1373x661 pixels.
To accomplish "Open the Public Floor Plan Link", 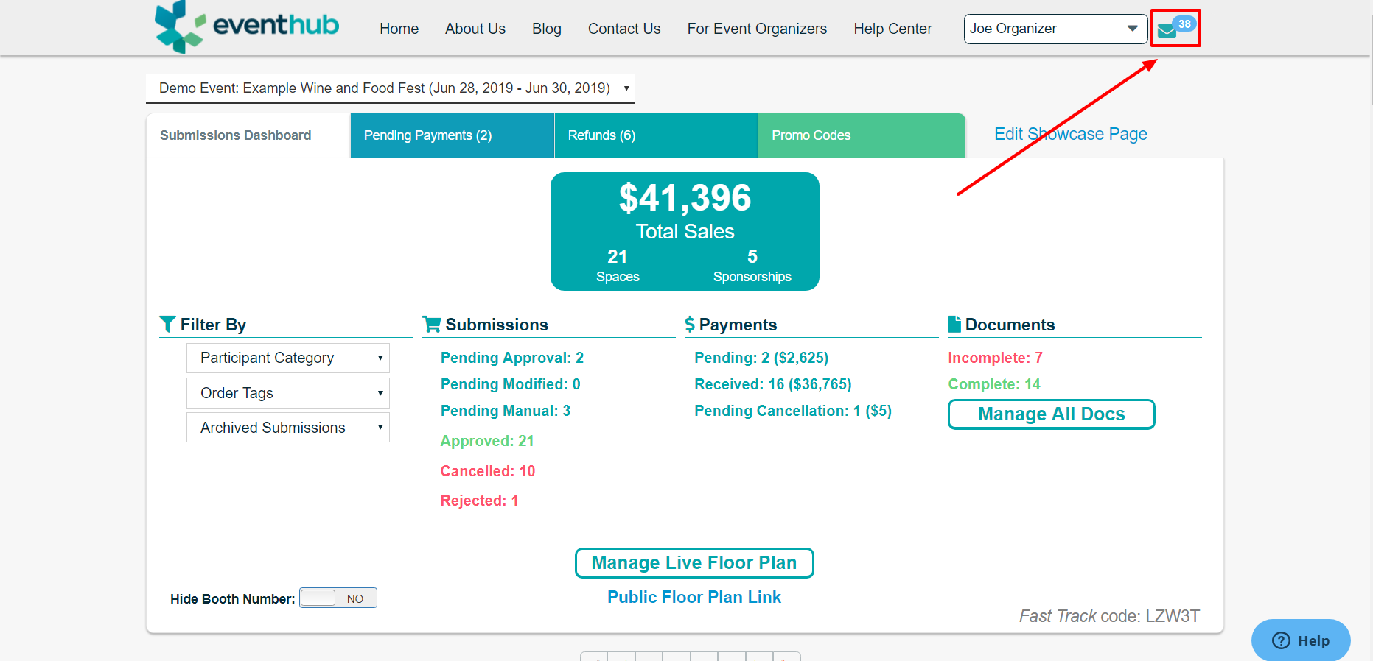I will (x=694, y=597).
